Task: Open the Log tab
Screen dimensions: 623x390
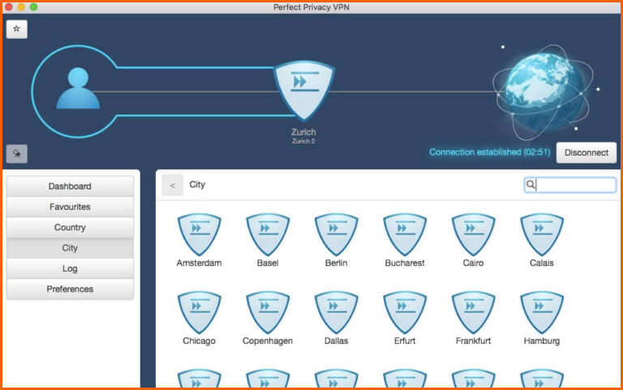Action: coord(70,269)
